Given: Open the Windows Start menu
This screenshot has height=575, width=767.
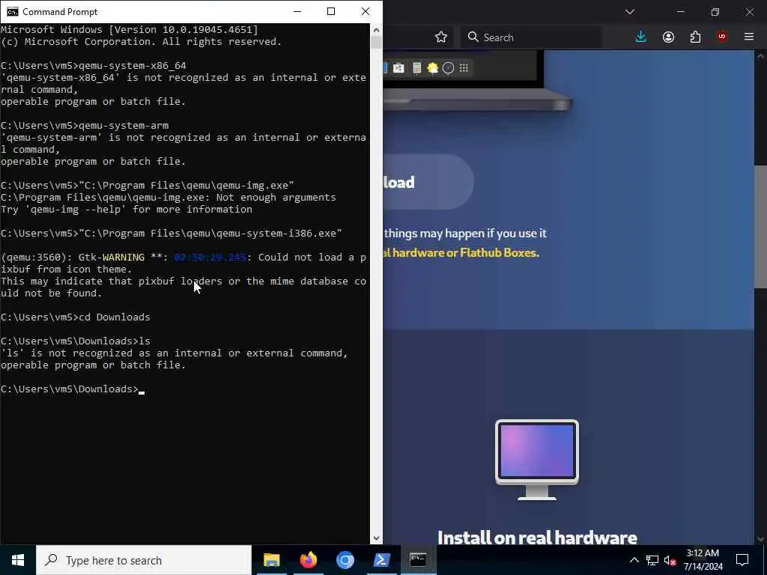Looking at the screenshot, I should [18, 560].
